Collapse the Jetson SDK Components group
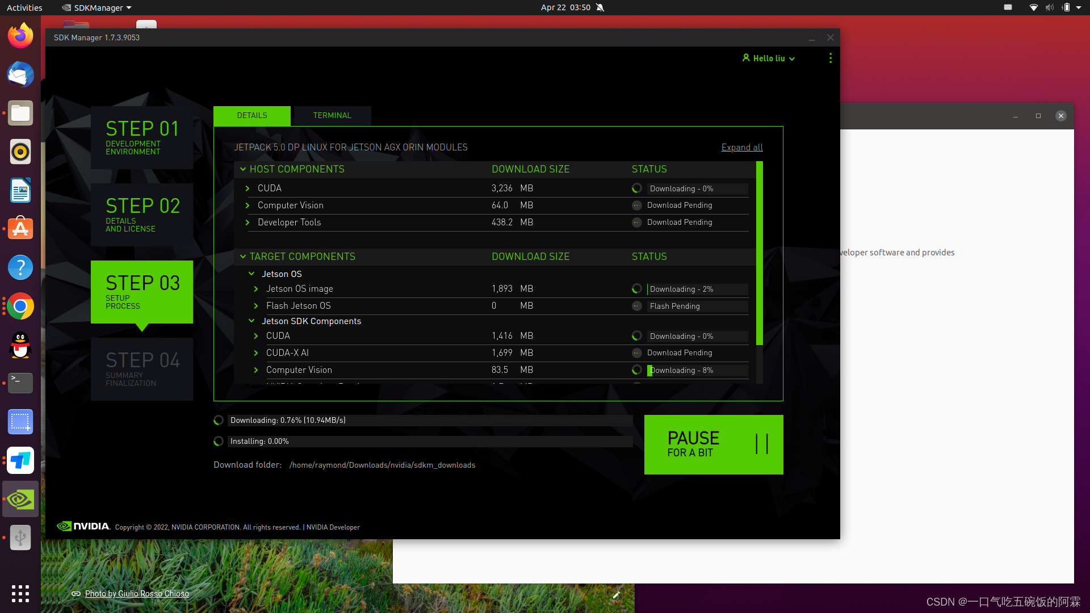The height and width of the screenshot is (613, 1090). click(251, 321)
